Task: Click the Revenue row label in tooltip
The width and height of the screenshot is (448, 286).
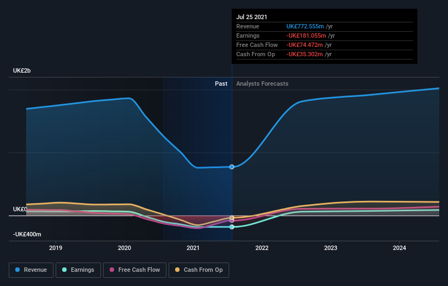Action: pos(248,26)
